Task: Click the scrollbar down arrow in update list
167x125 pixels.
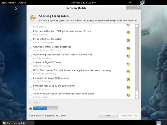Action: click(137, 97)
